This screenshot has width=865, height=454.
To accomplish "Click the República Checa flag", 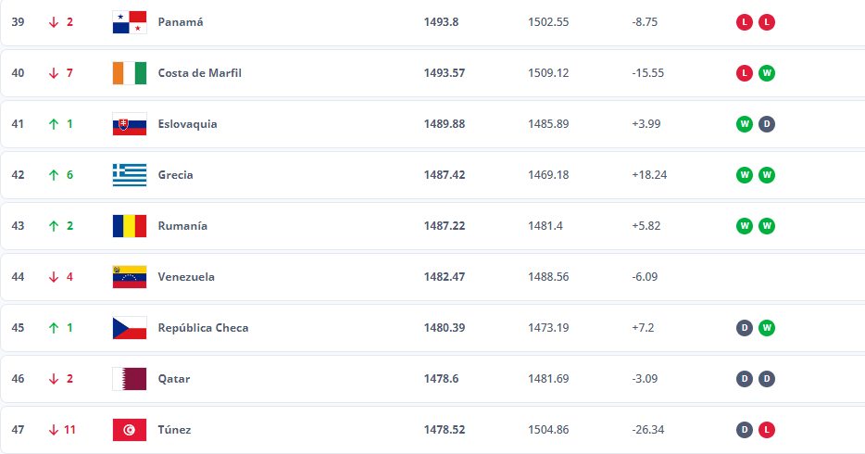I will [x=130, y=328].
